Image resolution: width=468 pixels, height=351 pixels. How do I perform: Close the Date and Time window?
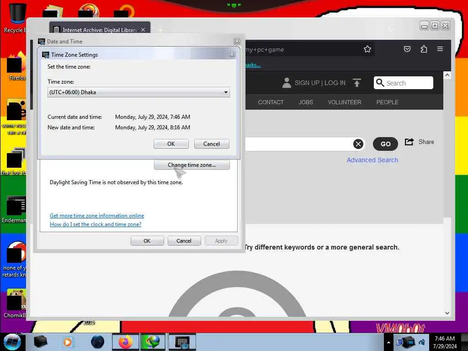point(237,41)
